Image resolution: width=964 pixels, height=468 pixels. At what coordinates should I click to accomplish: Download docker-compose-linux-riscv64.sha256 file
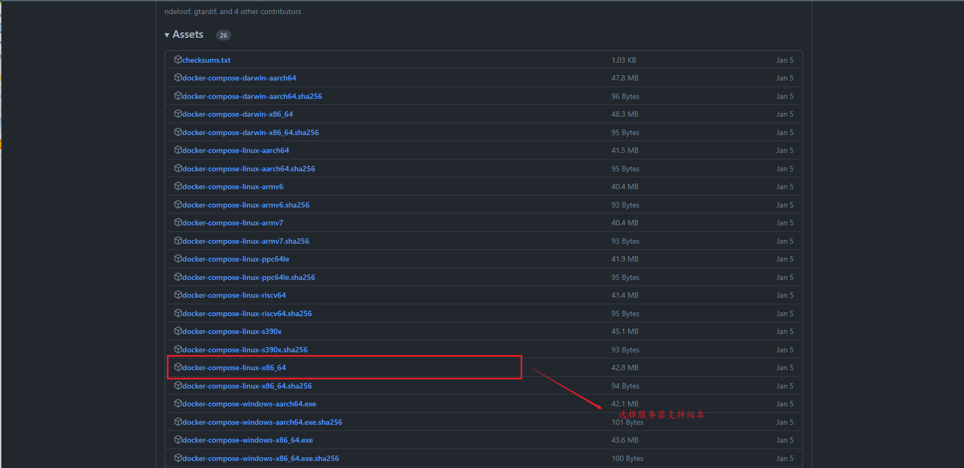pyautogui.click(x=247, y=313)
